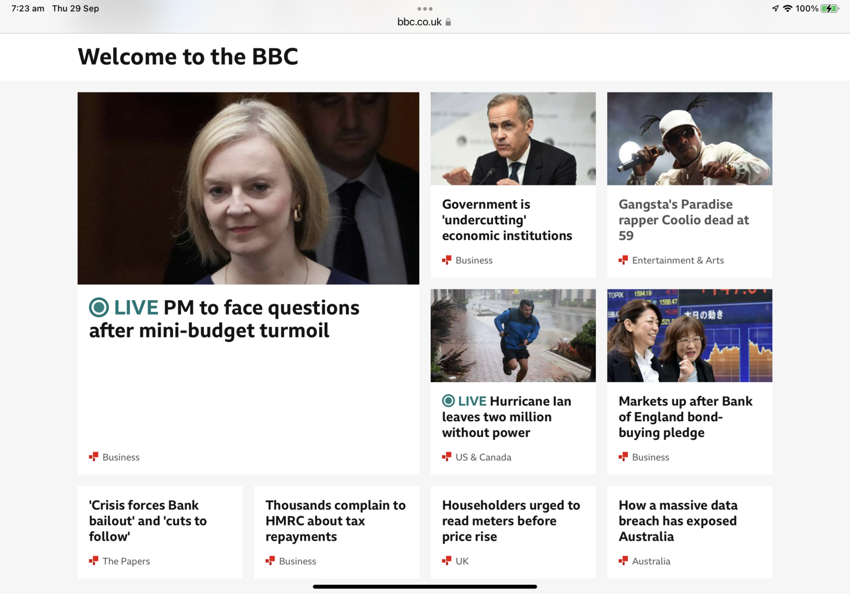Tap the three-dot multitasking icon at top

click(424, 9)
